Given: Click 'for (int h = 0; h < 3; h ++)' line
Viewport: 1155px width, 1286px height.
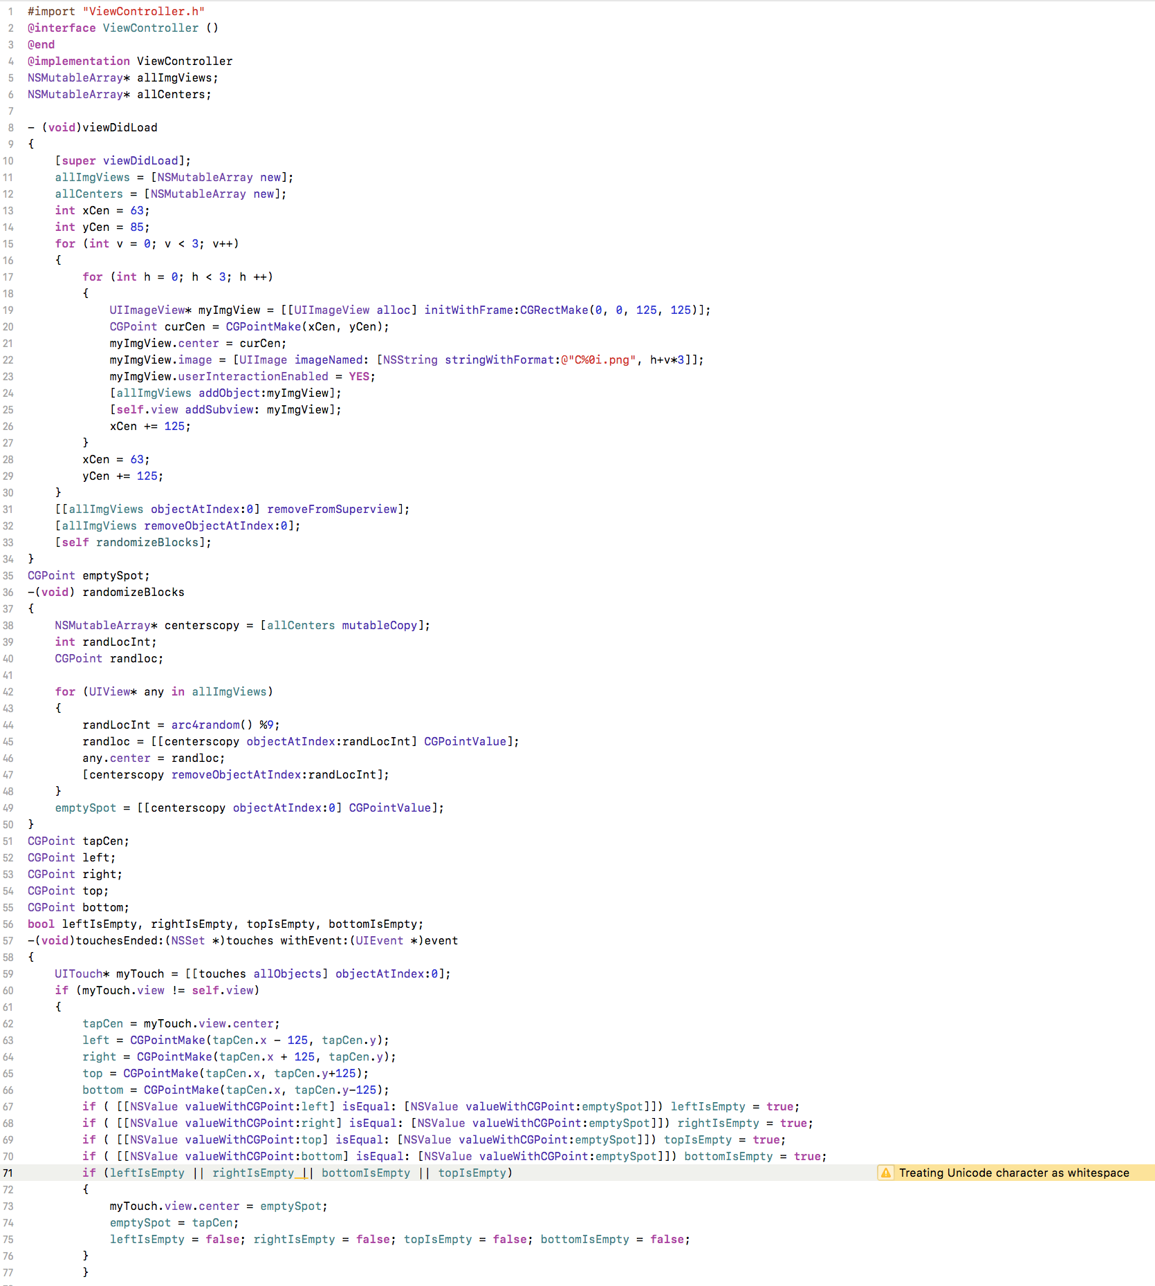Looking at the screenshot, I should pos(178,277).
